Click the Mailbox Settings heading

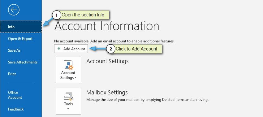click(107, 92)
